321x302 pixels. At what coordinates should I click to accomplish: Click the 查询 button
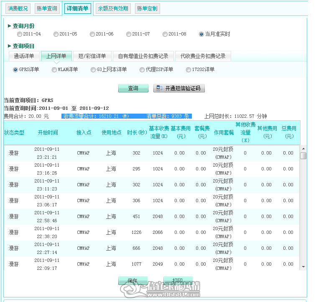pyautogui.click(x=133, y=88)
